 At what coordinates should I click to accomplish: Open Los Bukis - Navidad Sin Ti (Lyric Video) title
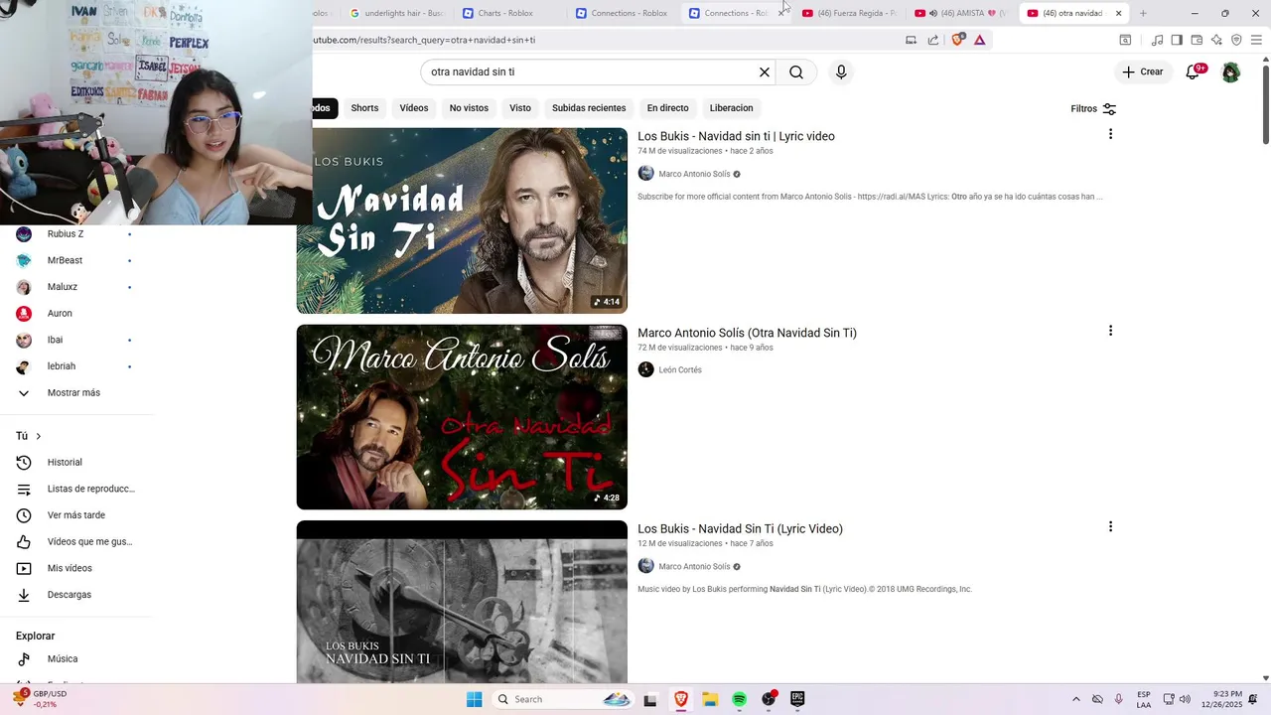tap(740, 529)
